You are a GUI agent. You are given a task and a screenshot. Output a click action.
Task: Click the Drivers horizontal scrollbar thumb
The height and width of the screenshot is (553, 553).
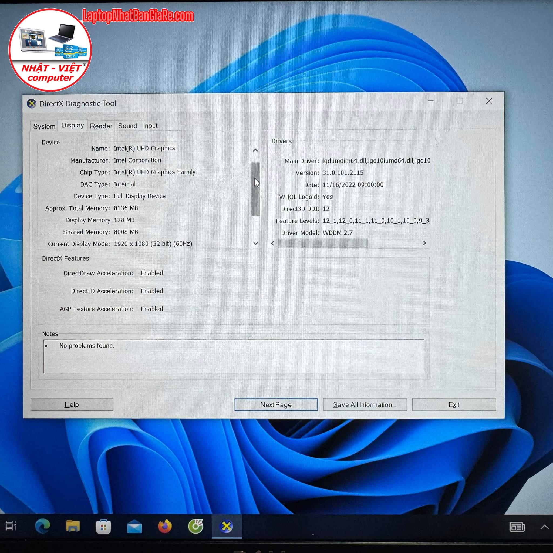323,243
